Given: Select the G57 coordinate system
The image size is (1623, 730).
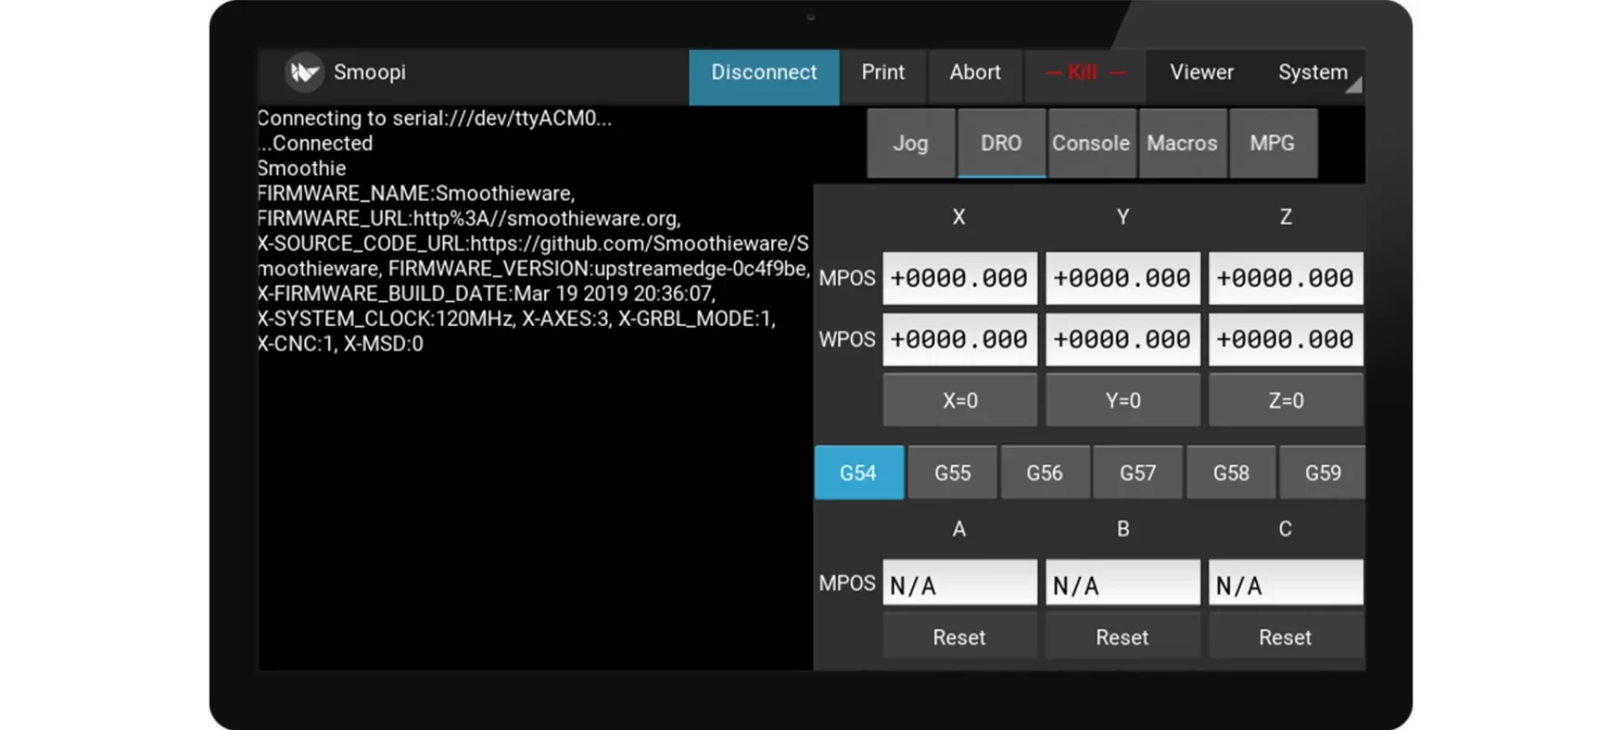Looking at the screenshot, I should tap(1138, 473).
